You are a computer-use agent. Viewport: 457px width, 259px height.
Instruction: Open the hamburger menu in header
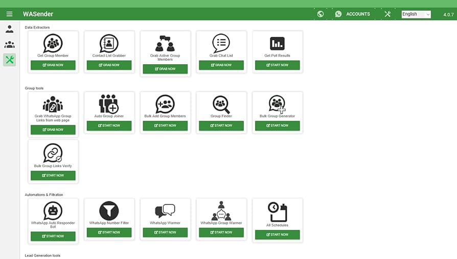9,14
